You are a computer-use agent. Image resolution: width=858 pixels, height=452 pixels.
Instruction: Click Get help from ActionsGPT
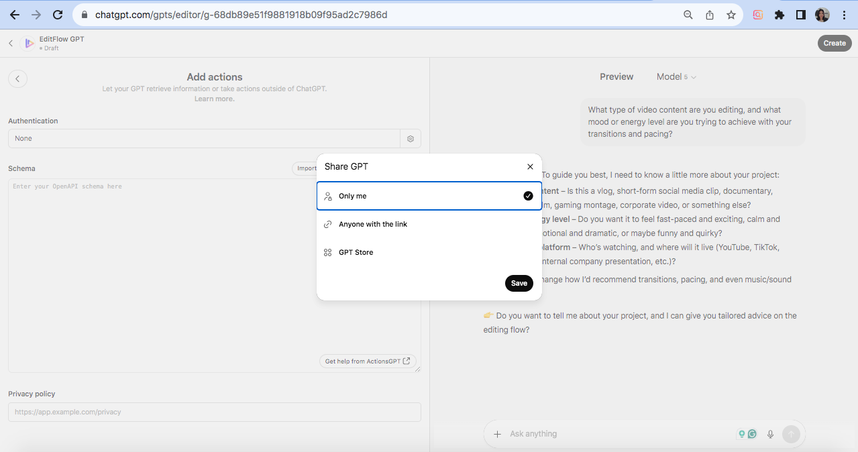[x=367, y=361]
